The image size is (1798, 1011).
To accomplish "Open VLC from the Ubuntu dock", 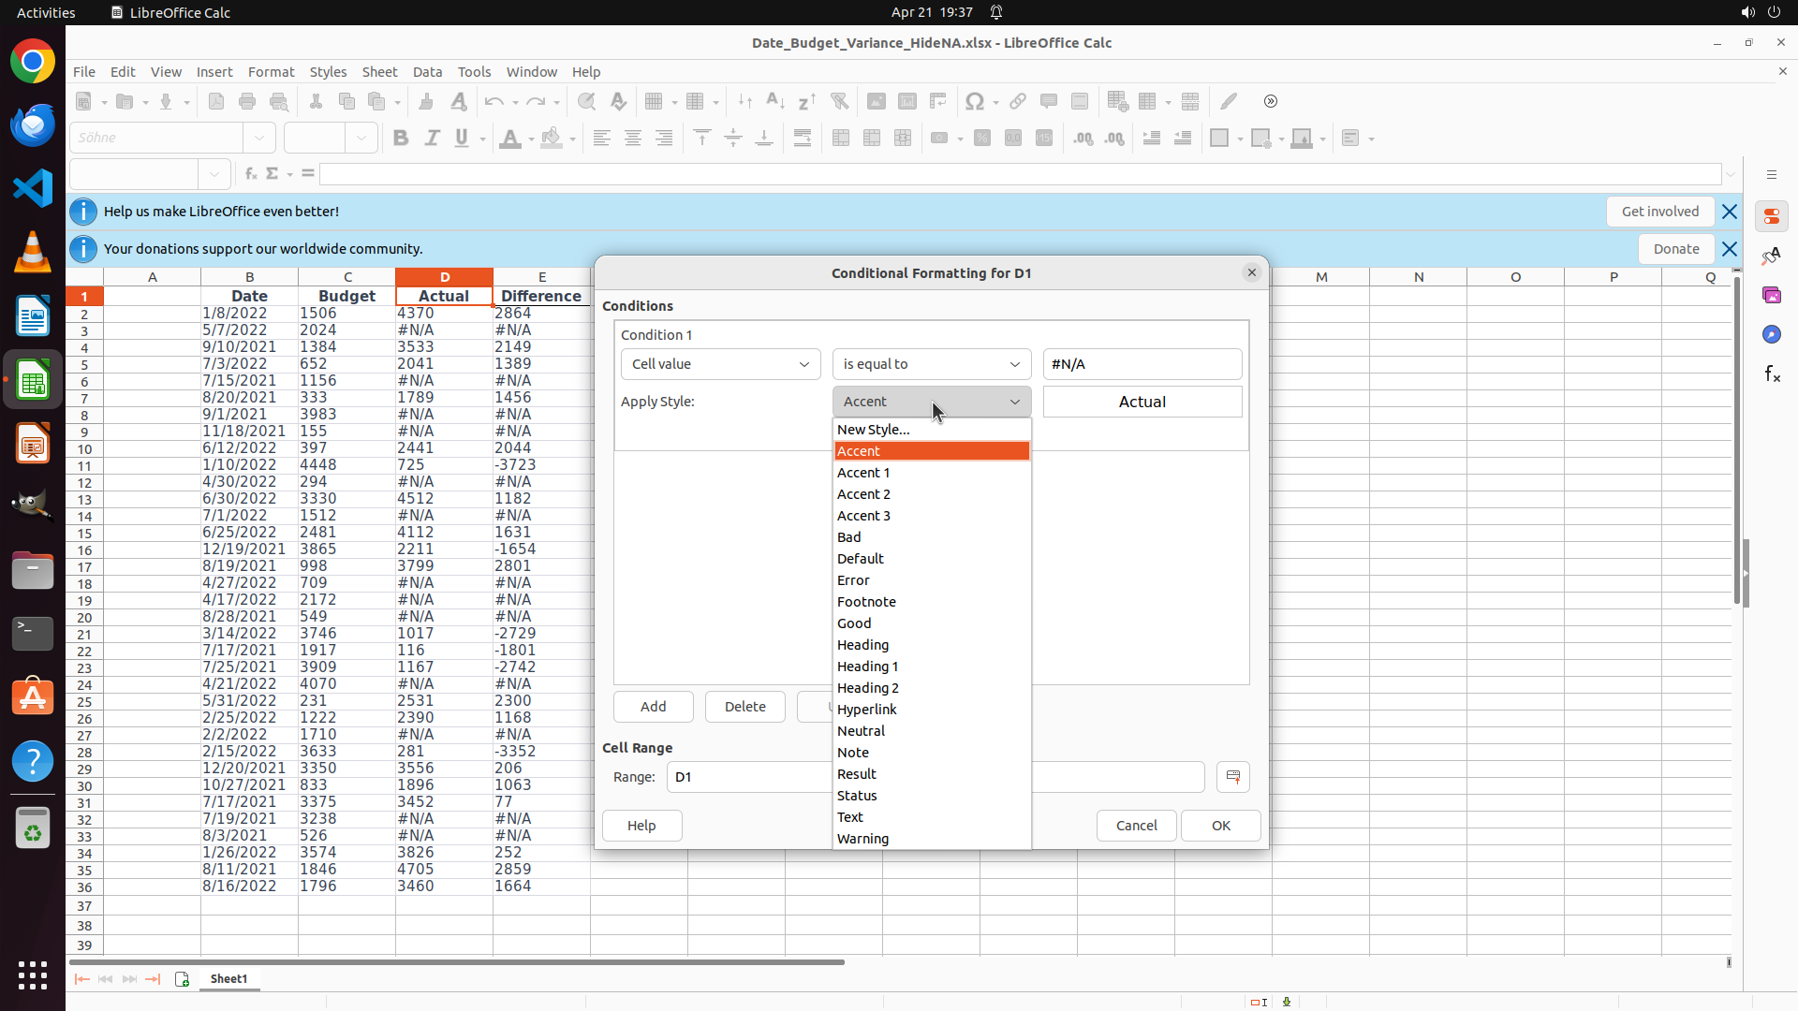I will tap(33, 253).
